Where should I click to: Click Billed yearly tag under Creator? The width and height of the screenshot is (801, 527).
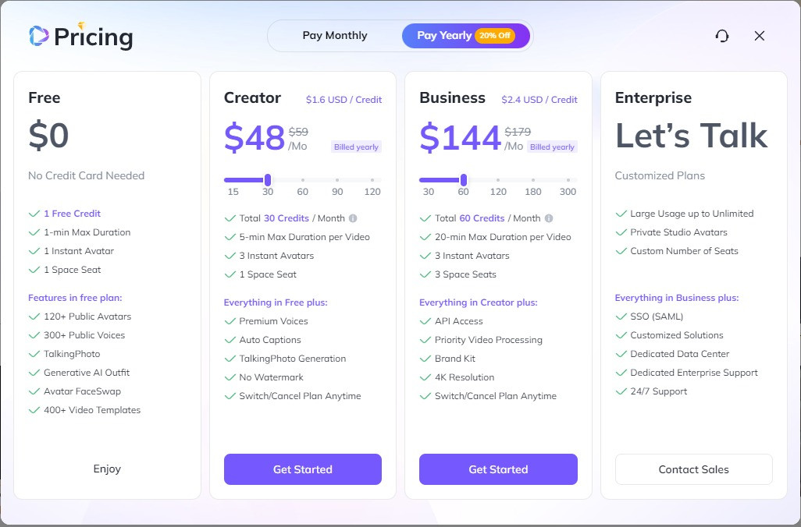tap(356, 147)
